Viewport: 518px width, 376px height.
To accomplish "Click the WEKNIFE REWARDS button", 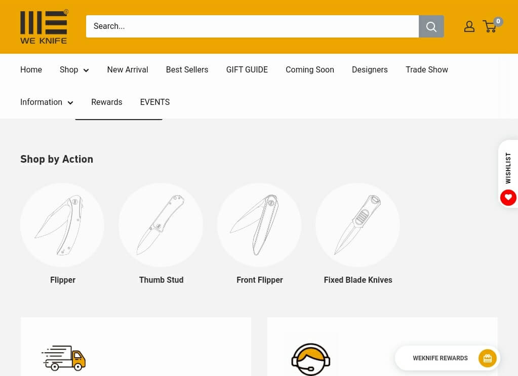I will tap(448, 358).
